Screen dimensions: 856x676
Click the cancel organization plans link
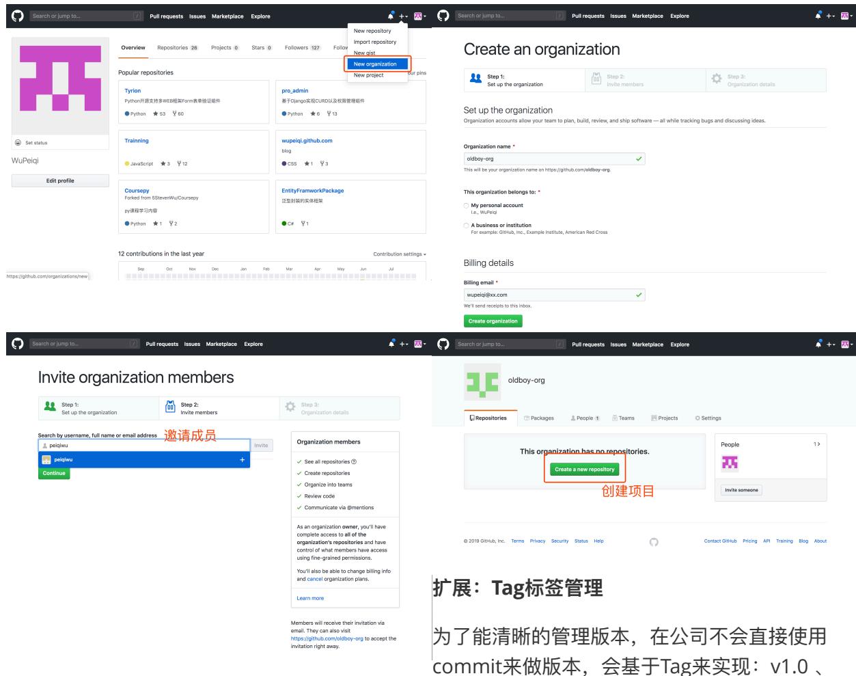pyautogui.click(x=315, y=579)
